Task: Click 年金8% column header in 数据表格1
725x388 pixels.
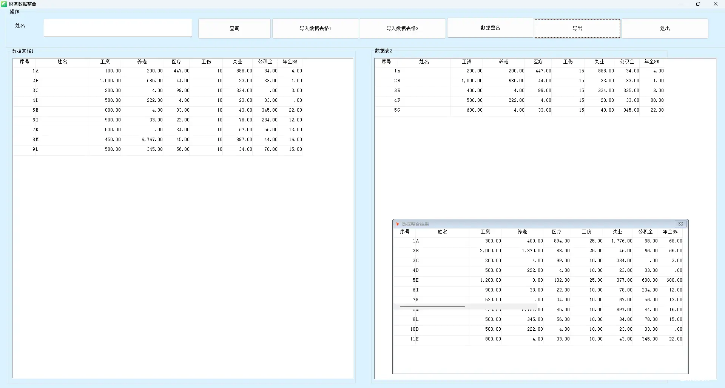Action: click(x=290, y=61)
